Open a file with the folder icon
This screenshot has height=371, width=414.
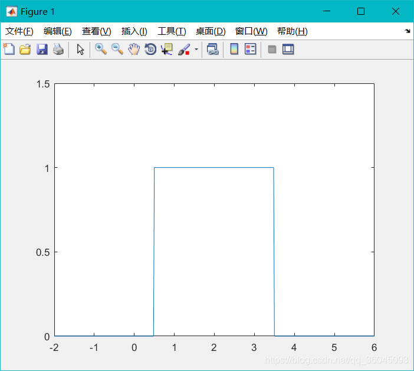pos(25,50)
